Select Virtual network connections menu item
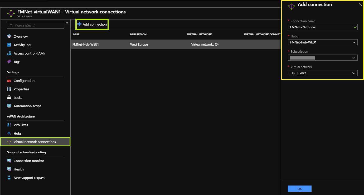 (35, 142)
